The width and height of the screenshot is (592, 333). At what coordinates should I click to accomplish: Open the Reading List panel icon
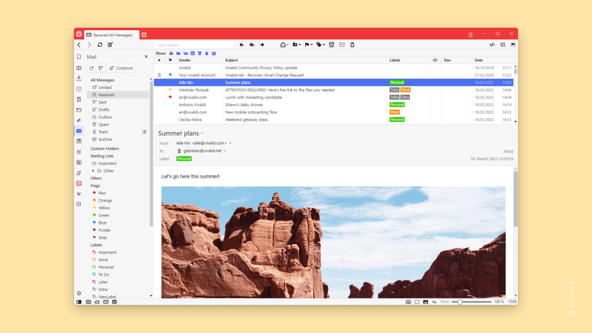point(79,68)
